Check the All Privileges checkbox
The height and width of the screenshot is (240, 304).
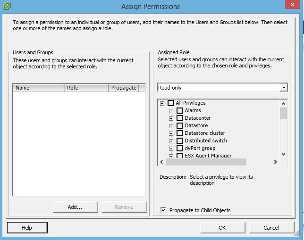click(x=171, y=103)
